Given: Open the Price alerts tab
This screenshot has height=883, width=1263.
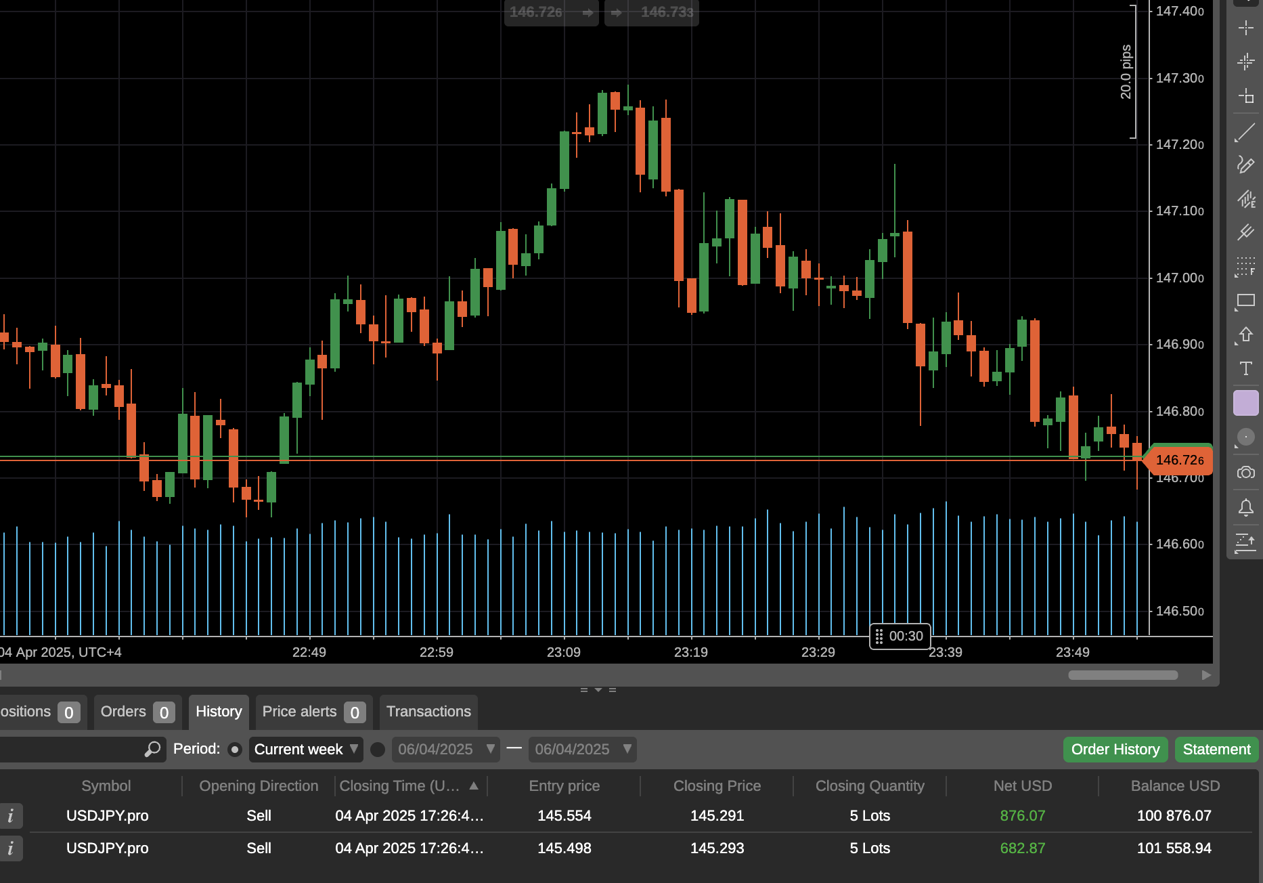Looking at the screenshot, I should (313, 712).
